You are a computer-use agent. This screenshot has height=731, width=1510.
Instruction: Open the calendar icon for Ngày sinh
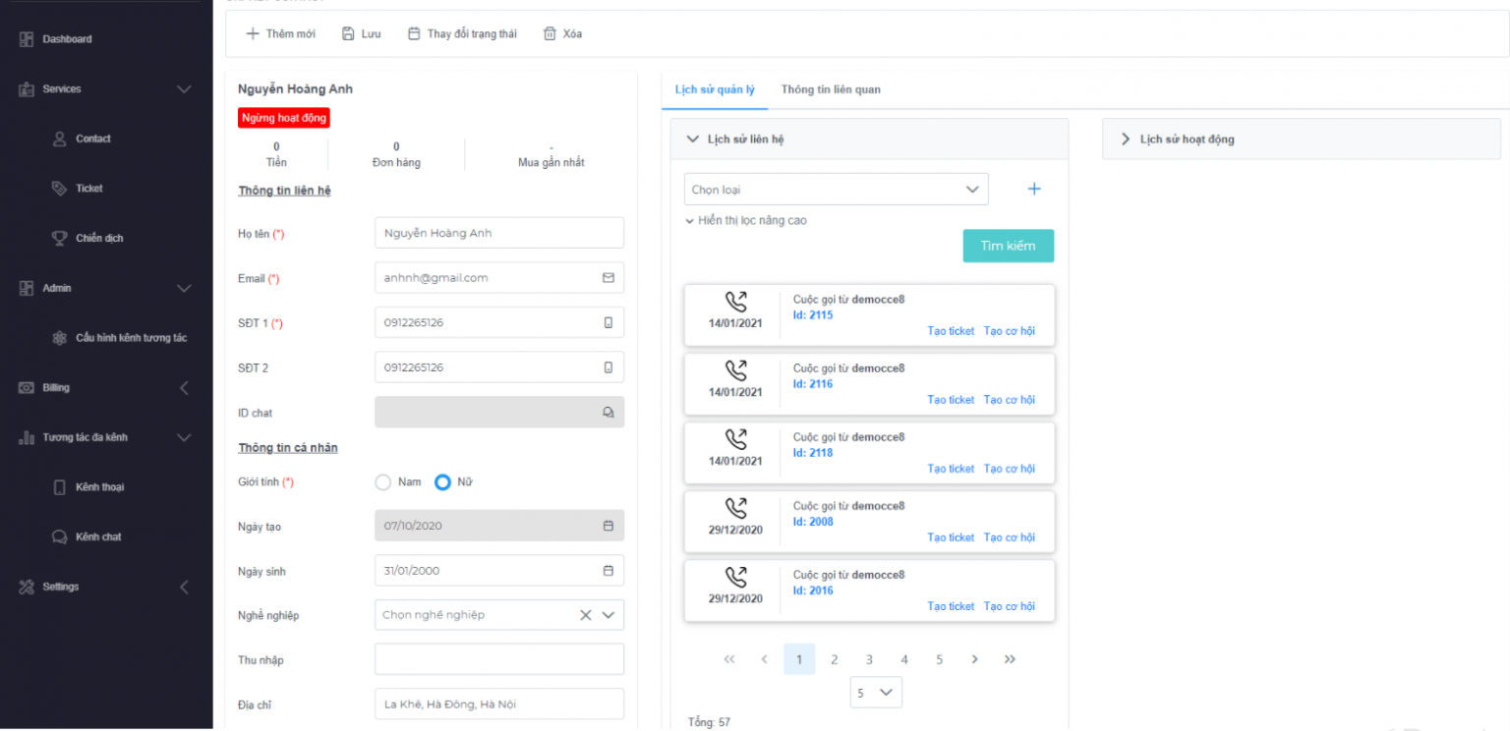[x=608, y=571]
